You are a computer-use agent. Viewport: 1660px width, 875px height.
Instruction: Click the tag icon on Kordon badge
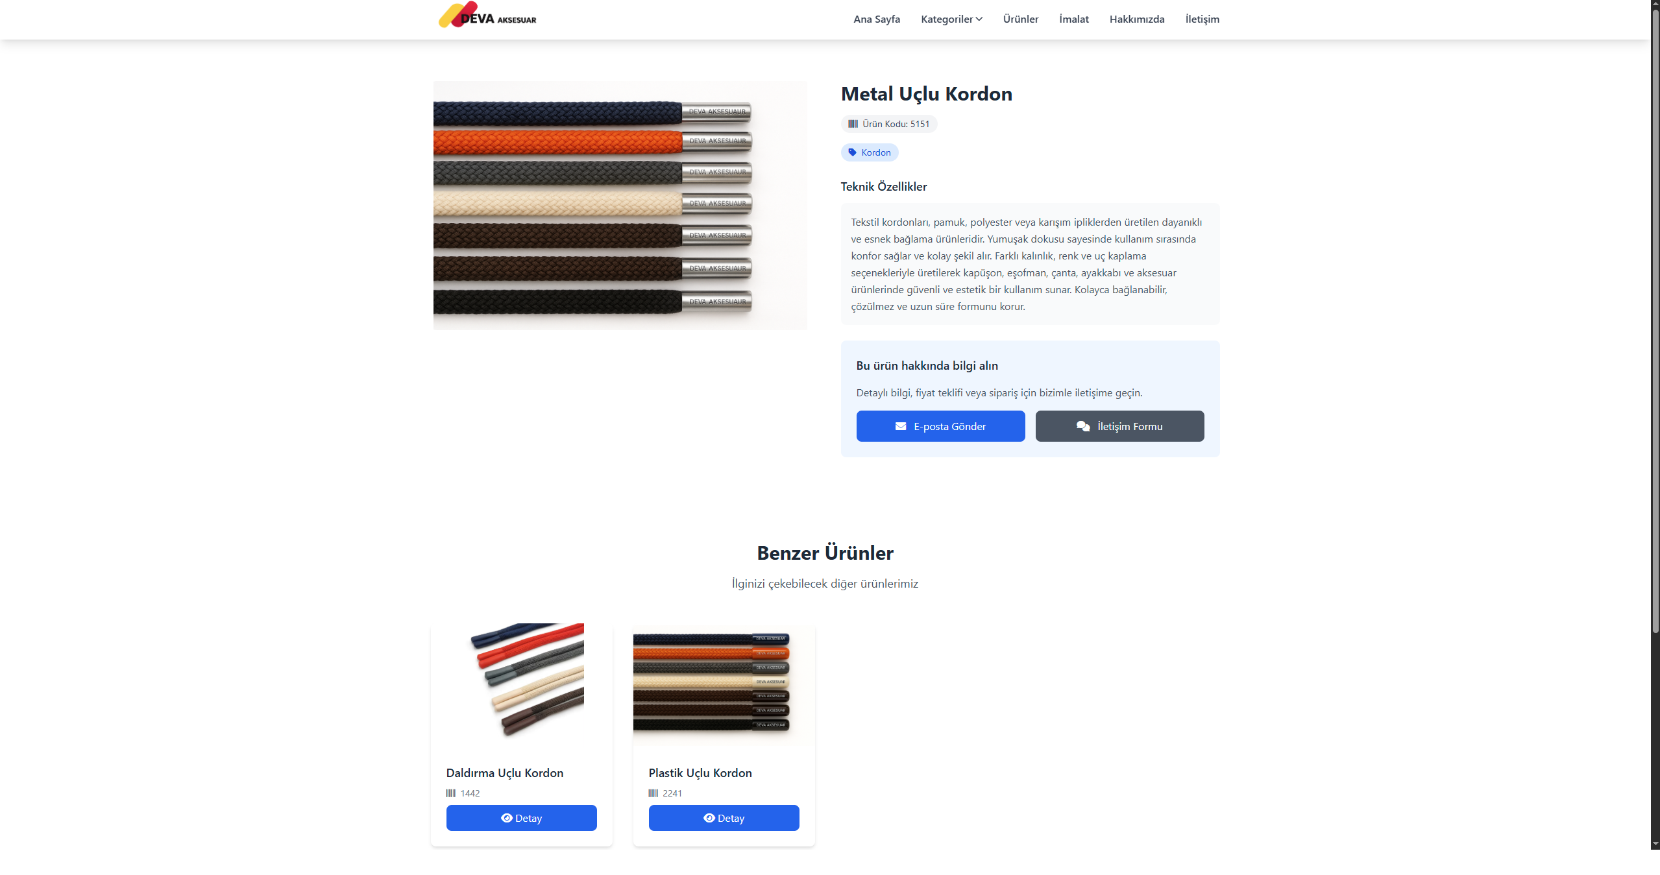[x=852, y=152]
